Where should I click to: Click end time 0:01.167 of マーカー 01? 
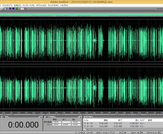[118, 123]
